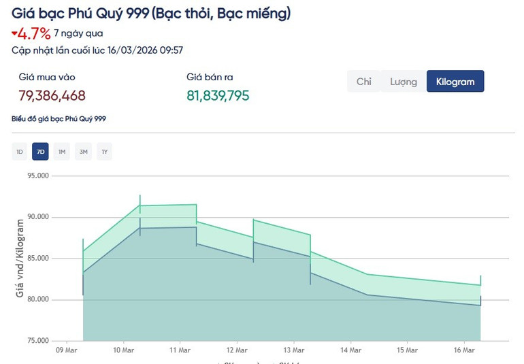Click the Biểu đồ giá bạc chart title
524x364 pixels.
[x=59, y=119]
